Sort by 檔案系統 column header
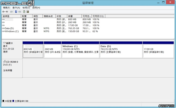 (49, 16)
